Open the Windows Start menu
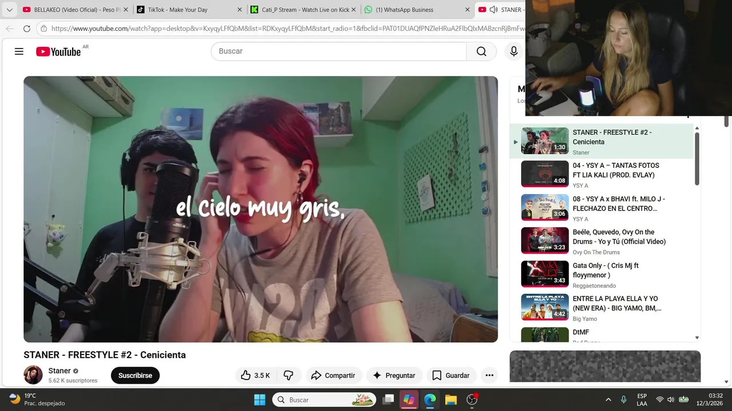 pos(259,400)
